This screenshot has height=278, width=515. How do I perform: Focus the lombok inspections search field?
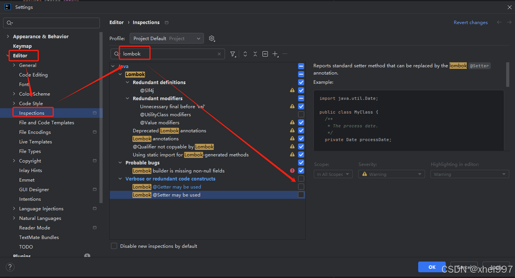(168, 54)
